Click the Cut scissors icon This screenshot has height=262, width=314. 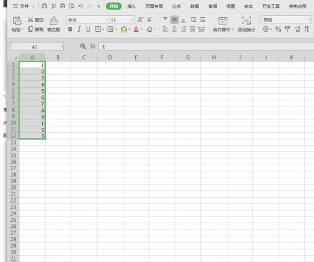pyautogui.click(x=30, y=20)
